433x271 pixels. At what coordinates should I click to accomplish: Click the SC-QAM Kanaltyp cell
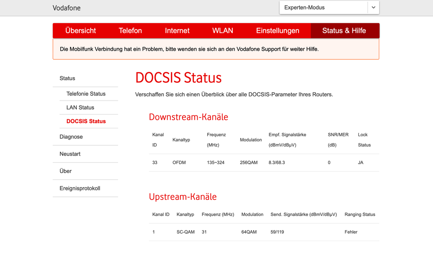[x=186, y=232]
